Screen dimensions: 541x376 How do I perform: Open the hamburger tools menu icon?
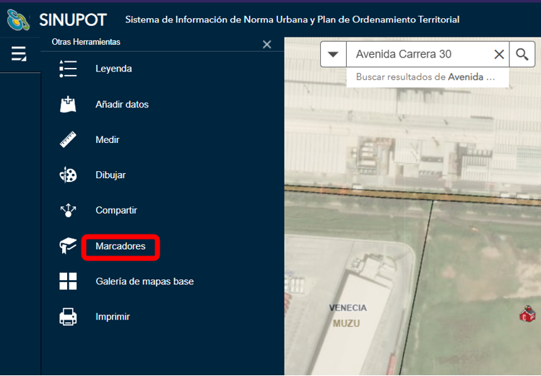tap(19, 53)
